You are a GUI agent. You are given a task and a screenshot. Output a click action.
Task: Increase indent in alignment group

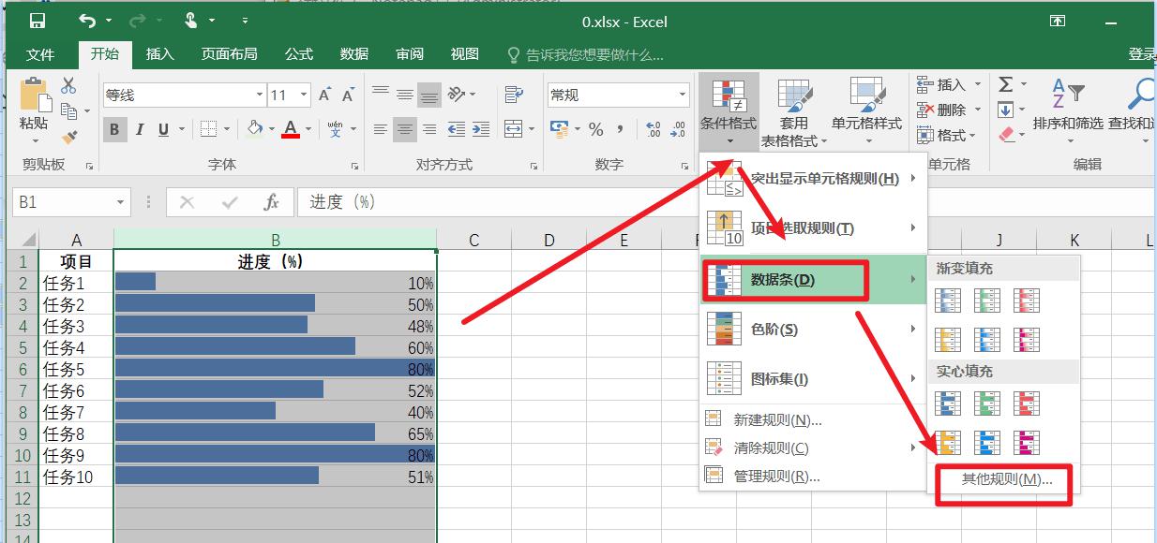(x=482, y=129)
